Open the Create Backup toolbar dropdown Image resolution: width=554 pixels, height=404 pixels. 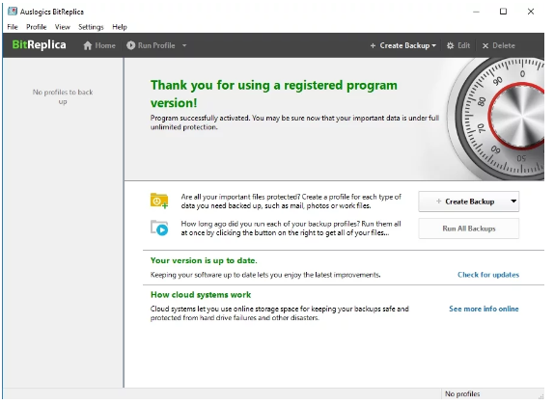(403, 46)
